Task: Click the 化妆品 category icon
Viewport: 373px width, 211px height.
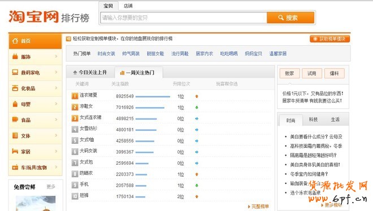Action: [x=15, y=88]
